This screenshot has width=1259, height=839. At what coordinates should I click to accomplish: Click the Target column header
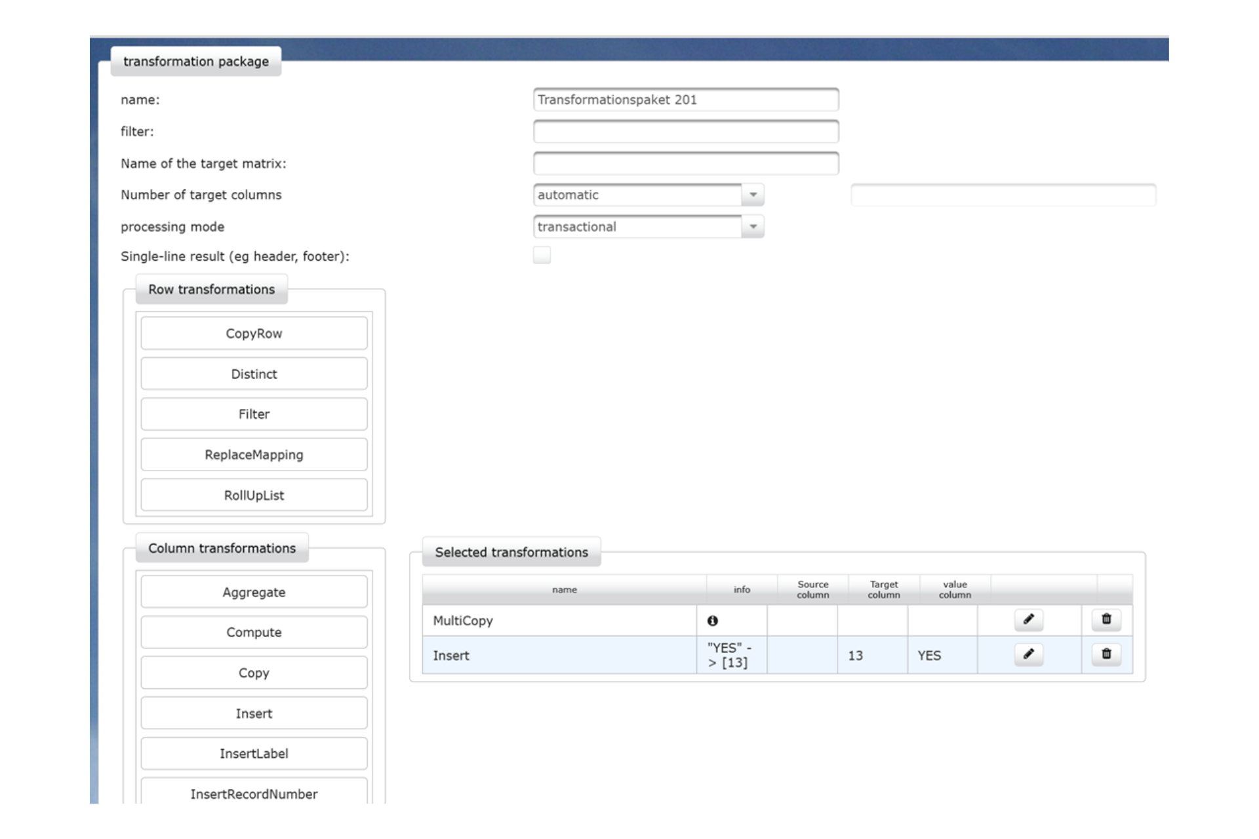(883, 589)
